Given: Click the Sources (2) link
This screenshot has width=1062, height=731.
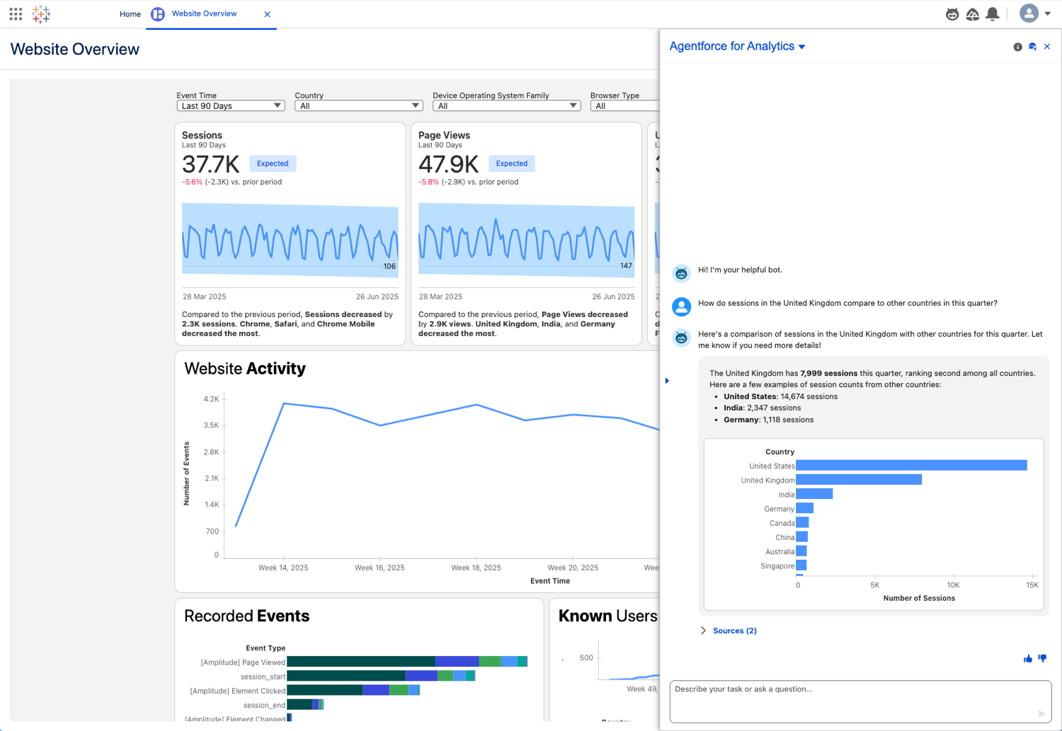Looking at the screenshot, I should pos(734,631).
